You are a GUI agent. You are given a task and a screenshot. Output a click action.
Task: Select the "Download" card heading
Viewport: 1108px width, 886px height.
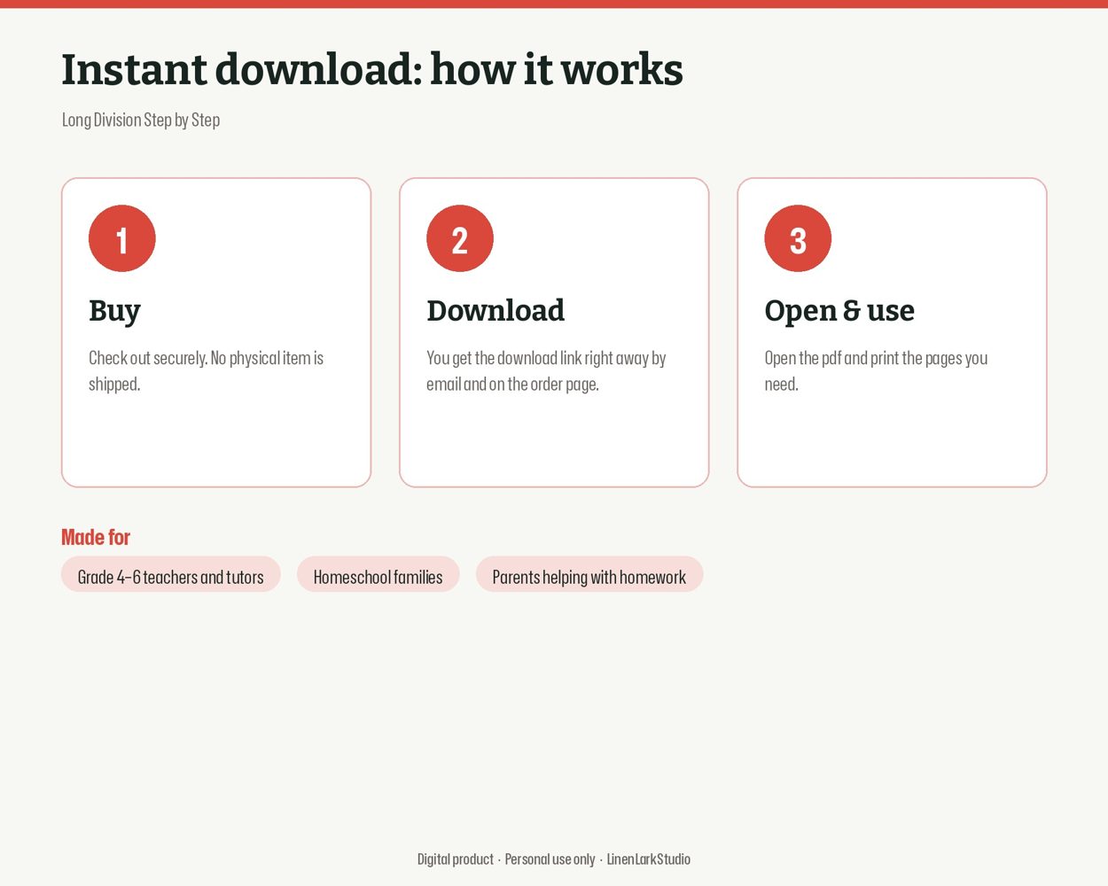[x=495, y=311]
